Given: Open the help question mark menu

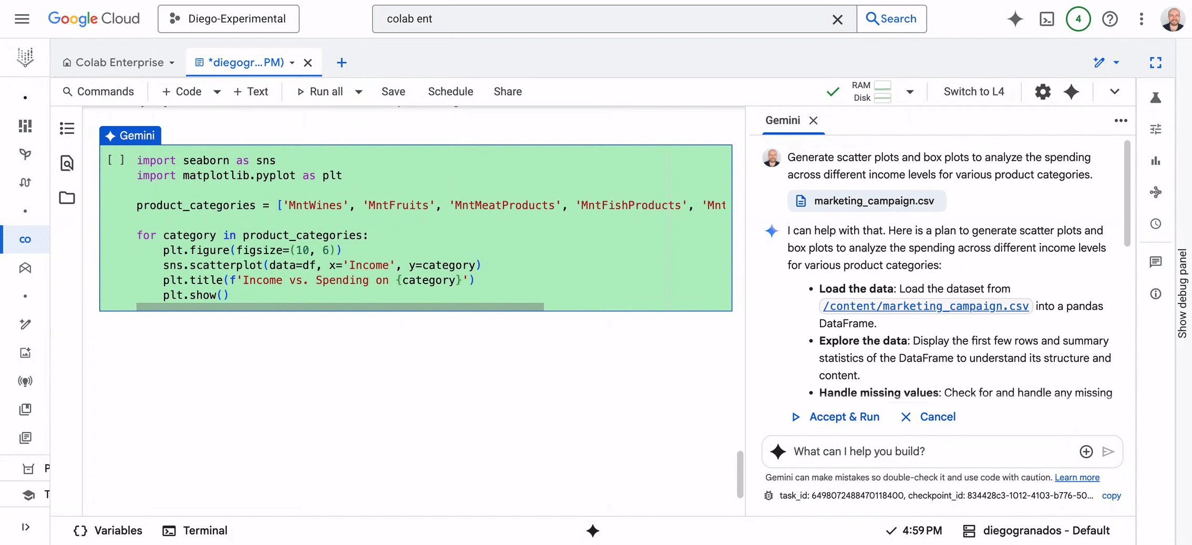Looking at the screenshot, I should coord(1109,19).
